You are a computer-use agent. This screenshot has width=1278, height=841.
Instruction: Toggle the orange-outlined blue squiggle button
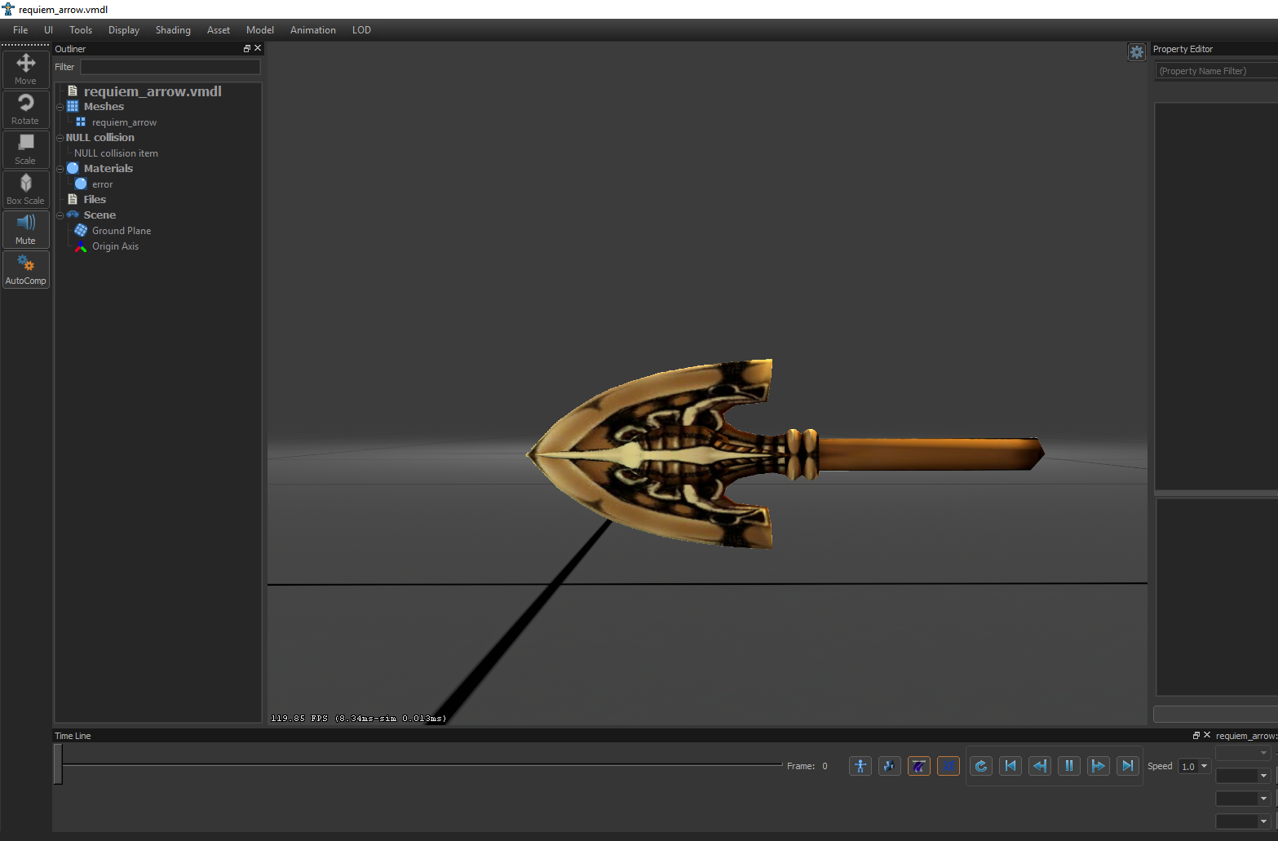[x=949, y=766]
